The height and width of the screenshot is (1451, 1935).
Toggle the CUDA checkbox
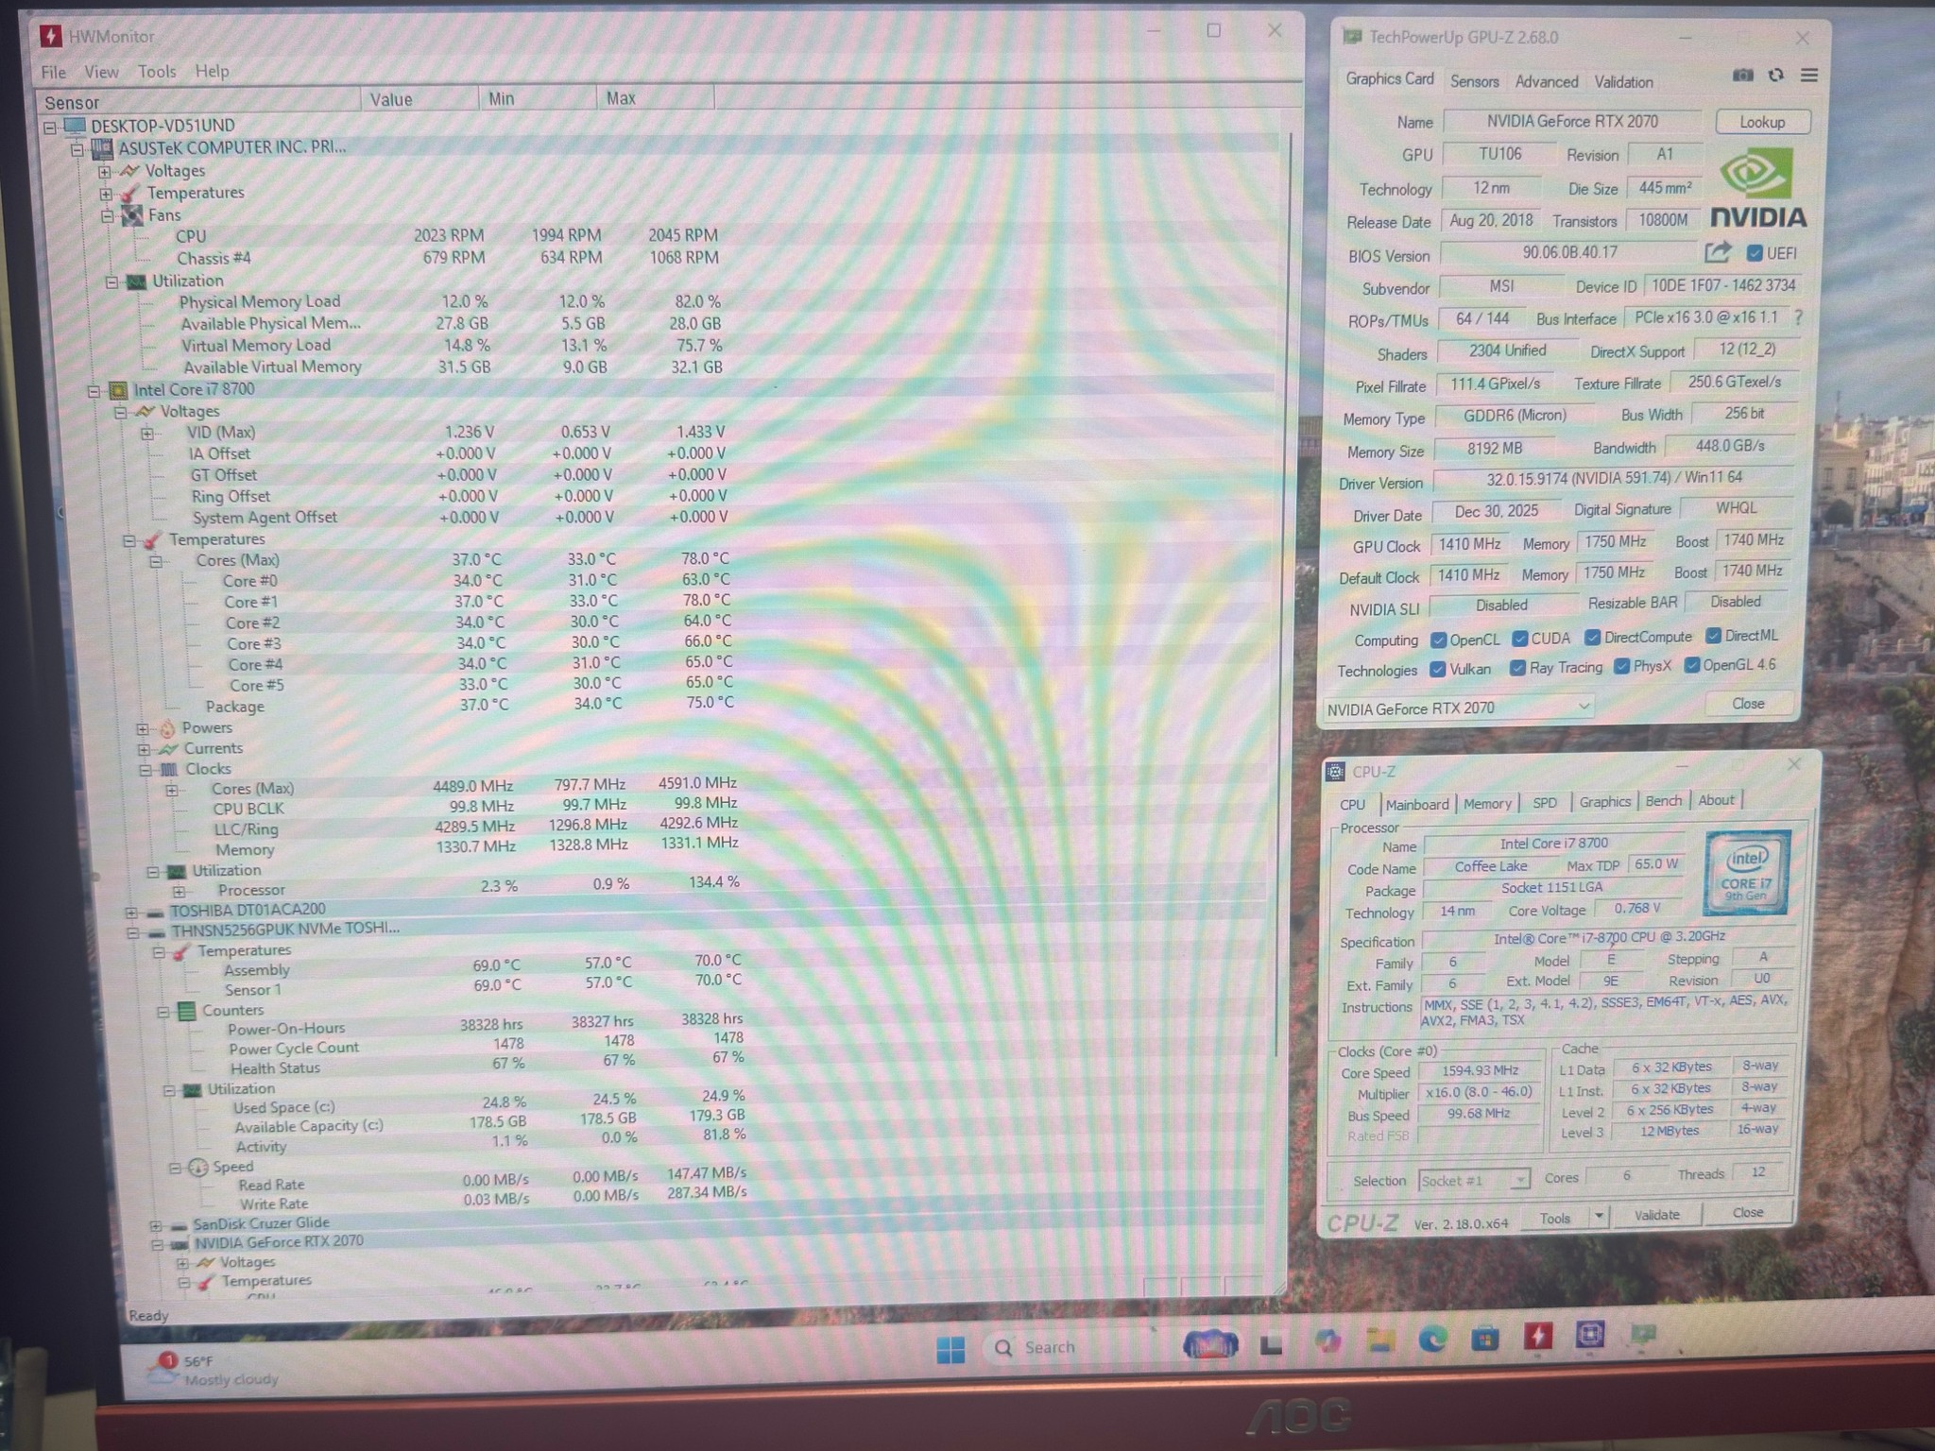click(x=1520, y=640)
